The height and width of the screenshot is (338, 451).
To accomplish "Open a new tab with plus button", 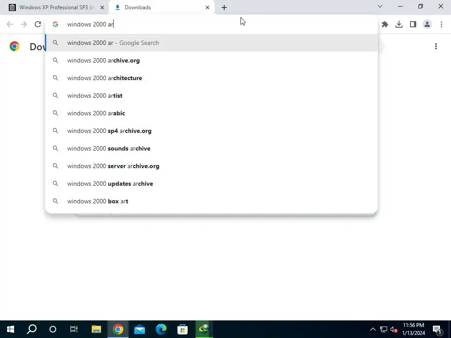I will (x=224, y=7).
